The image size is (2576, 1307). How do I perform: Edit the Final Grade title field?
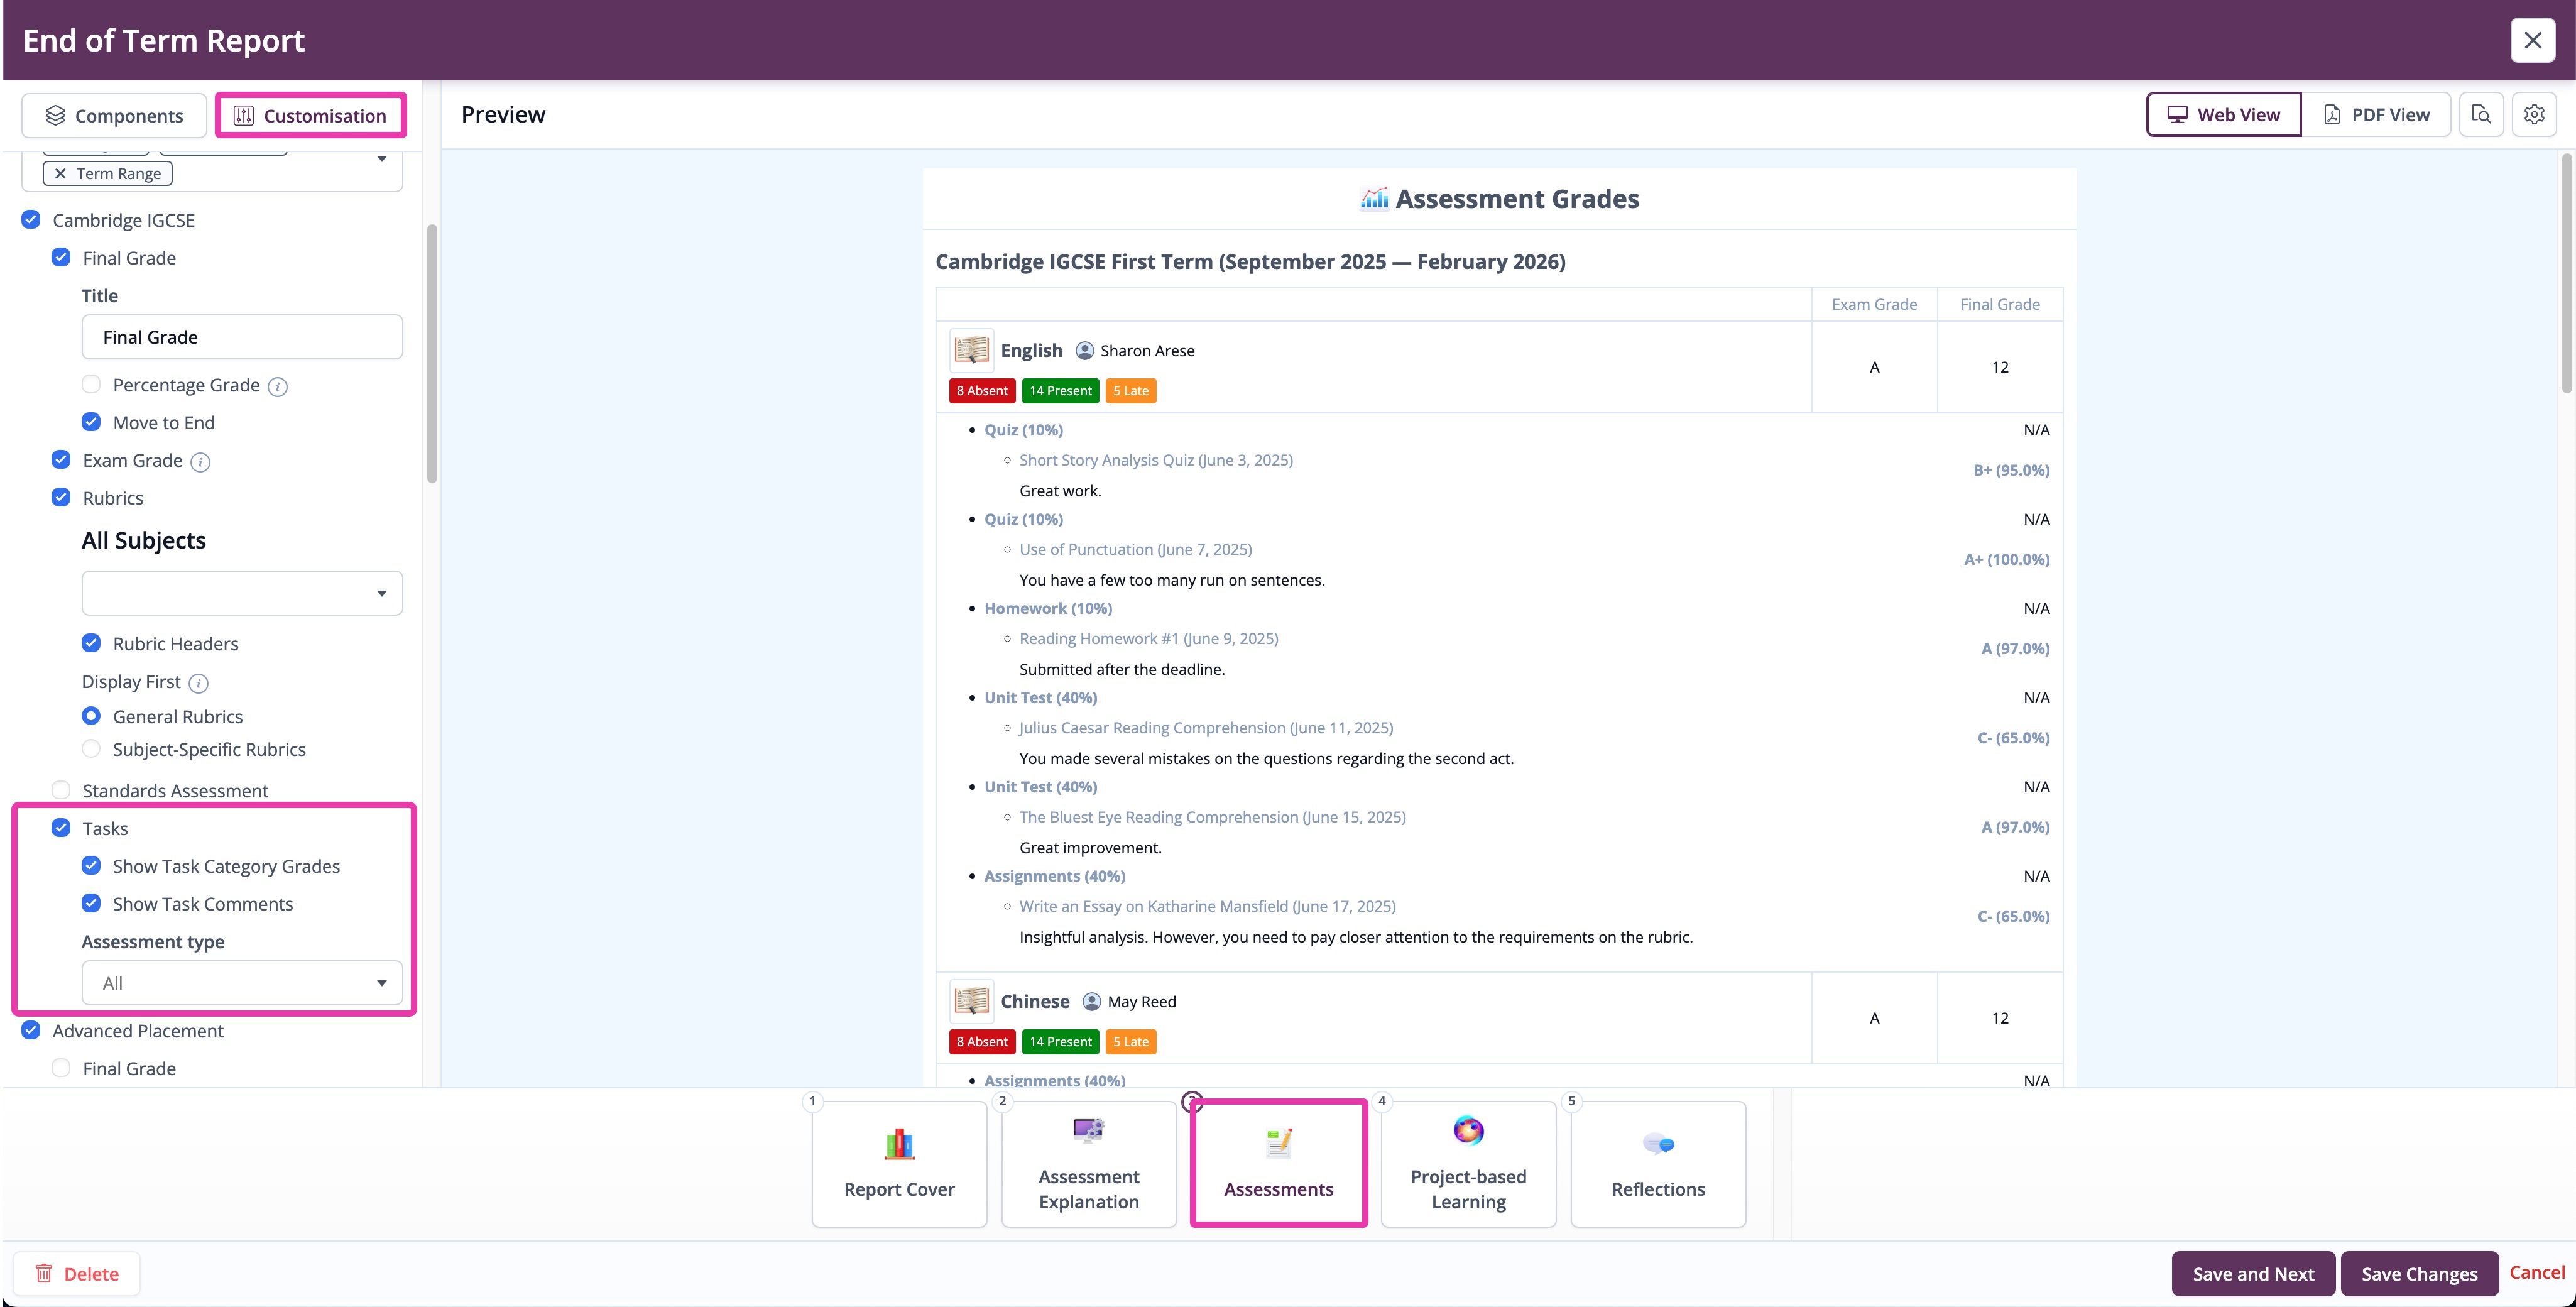pyautogui.click(x=242, y=337)
